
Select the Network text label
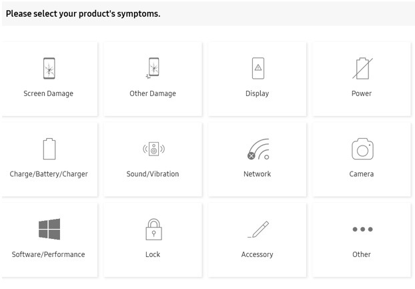point(258,174)
